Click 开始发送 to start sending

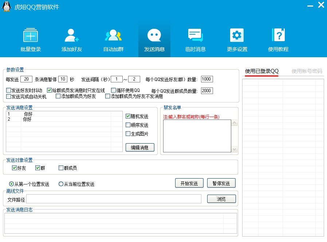tap(189, 183)
